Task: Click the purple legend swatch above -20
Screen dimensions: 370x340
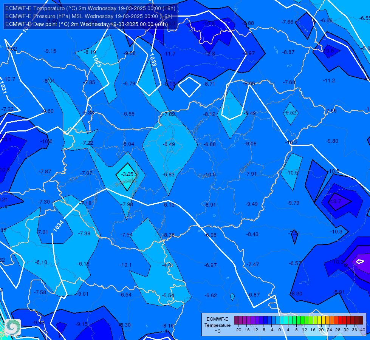Action: 236,320
